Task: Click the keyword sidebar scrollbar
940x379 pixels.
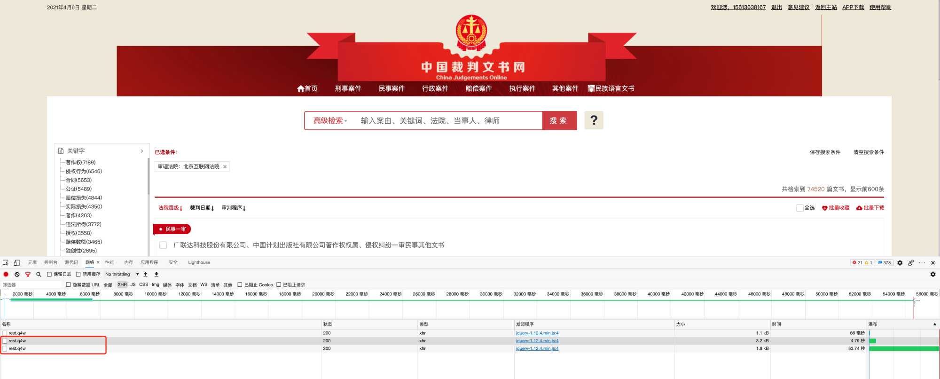Action: point(149,176)
